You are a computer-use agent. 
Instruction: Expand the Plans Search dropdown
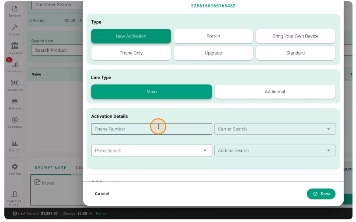151,150
